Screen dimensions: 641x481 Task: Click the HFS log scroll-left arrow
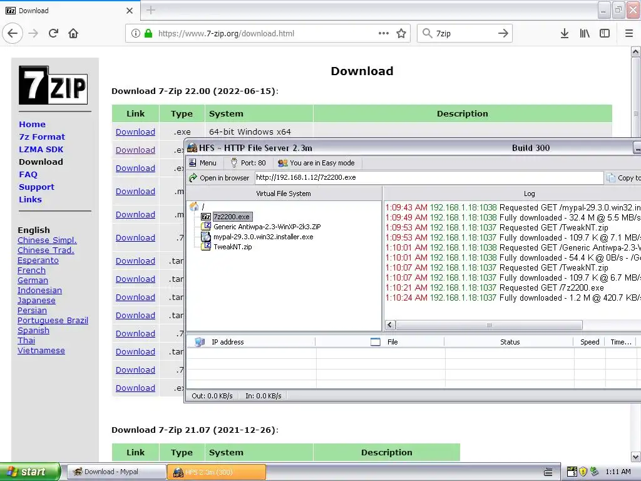coord(390,325)
